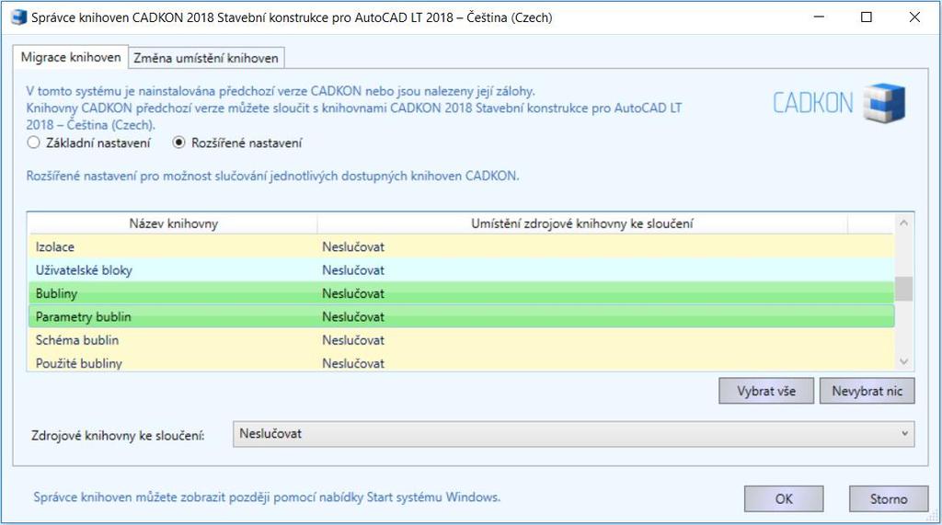This screenshot has height=525, width=942.
Task: Click the list scrollbar thumb
Action: click(903, 289)
